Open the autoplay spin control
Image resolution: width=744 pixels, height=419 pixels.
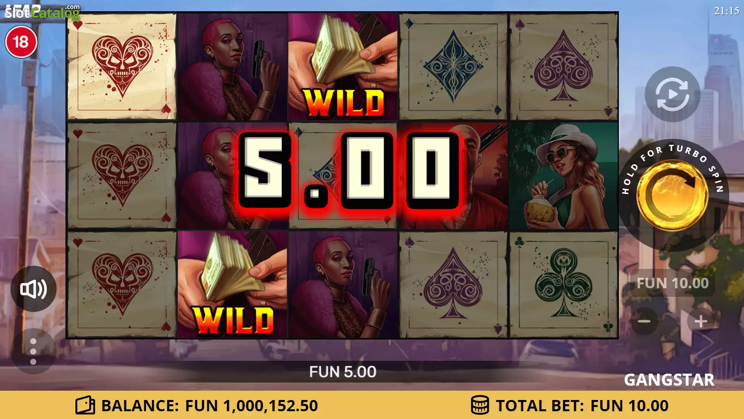(x=673, y=94)
